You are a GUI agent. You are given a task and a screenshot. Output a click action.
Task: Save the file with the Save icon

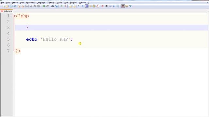[11, 6]
